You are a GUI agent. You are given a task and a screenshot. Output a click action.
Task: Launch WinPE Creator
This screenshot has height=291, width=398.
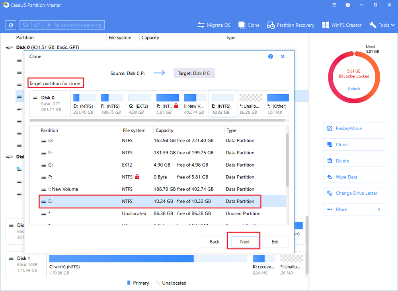pos(341,25)
